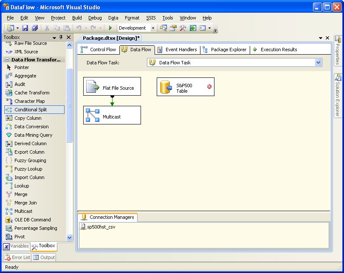Open the SSIS menu
344x273 pixels.
click(151, 18)
